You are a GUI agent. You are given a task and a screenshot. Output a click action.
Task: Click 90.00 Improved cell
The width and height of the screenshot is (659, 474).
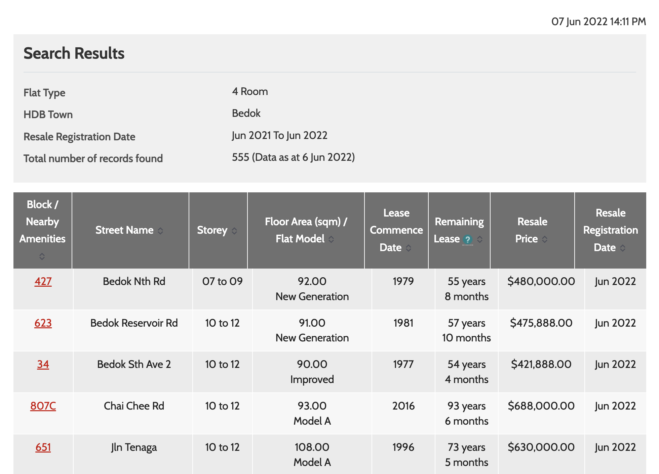[x=312, y=372]
